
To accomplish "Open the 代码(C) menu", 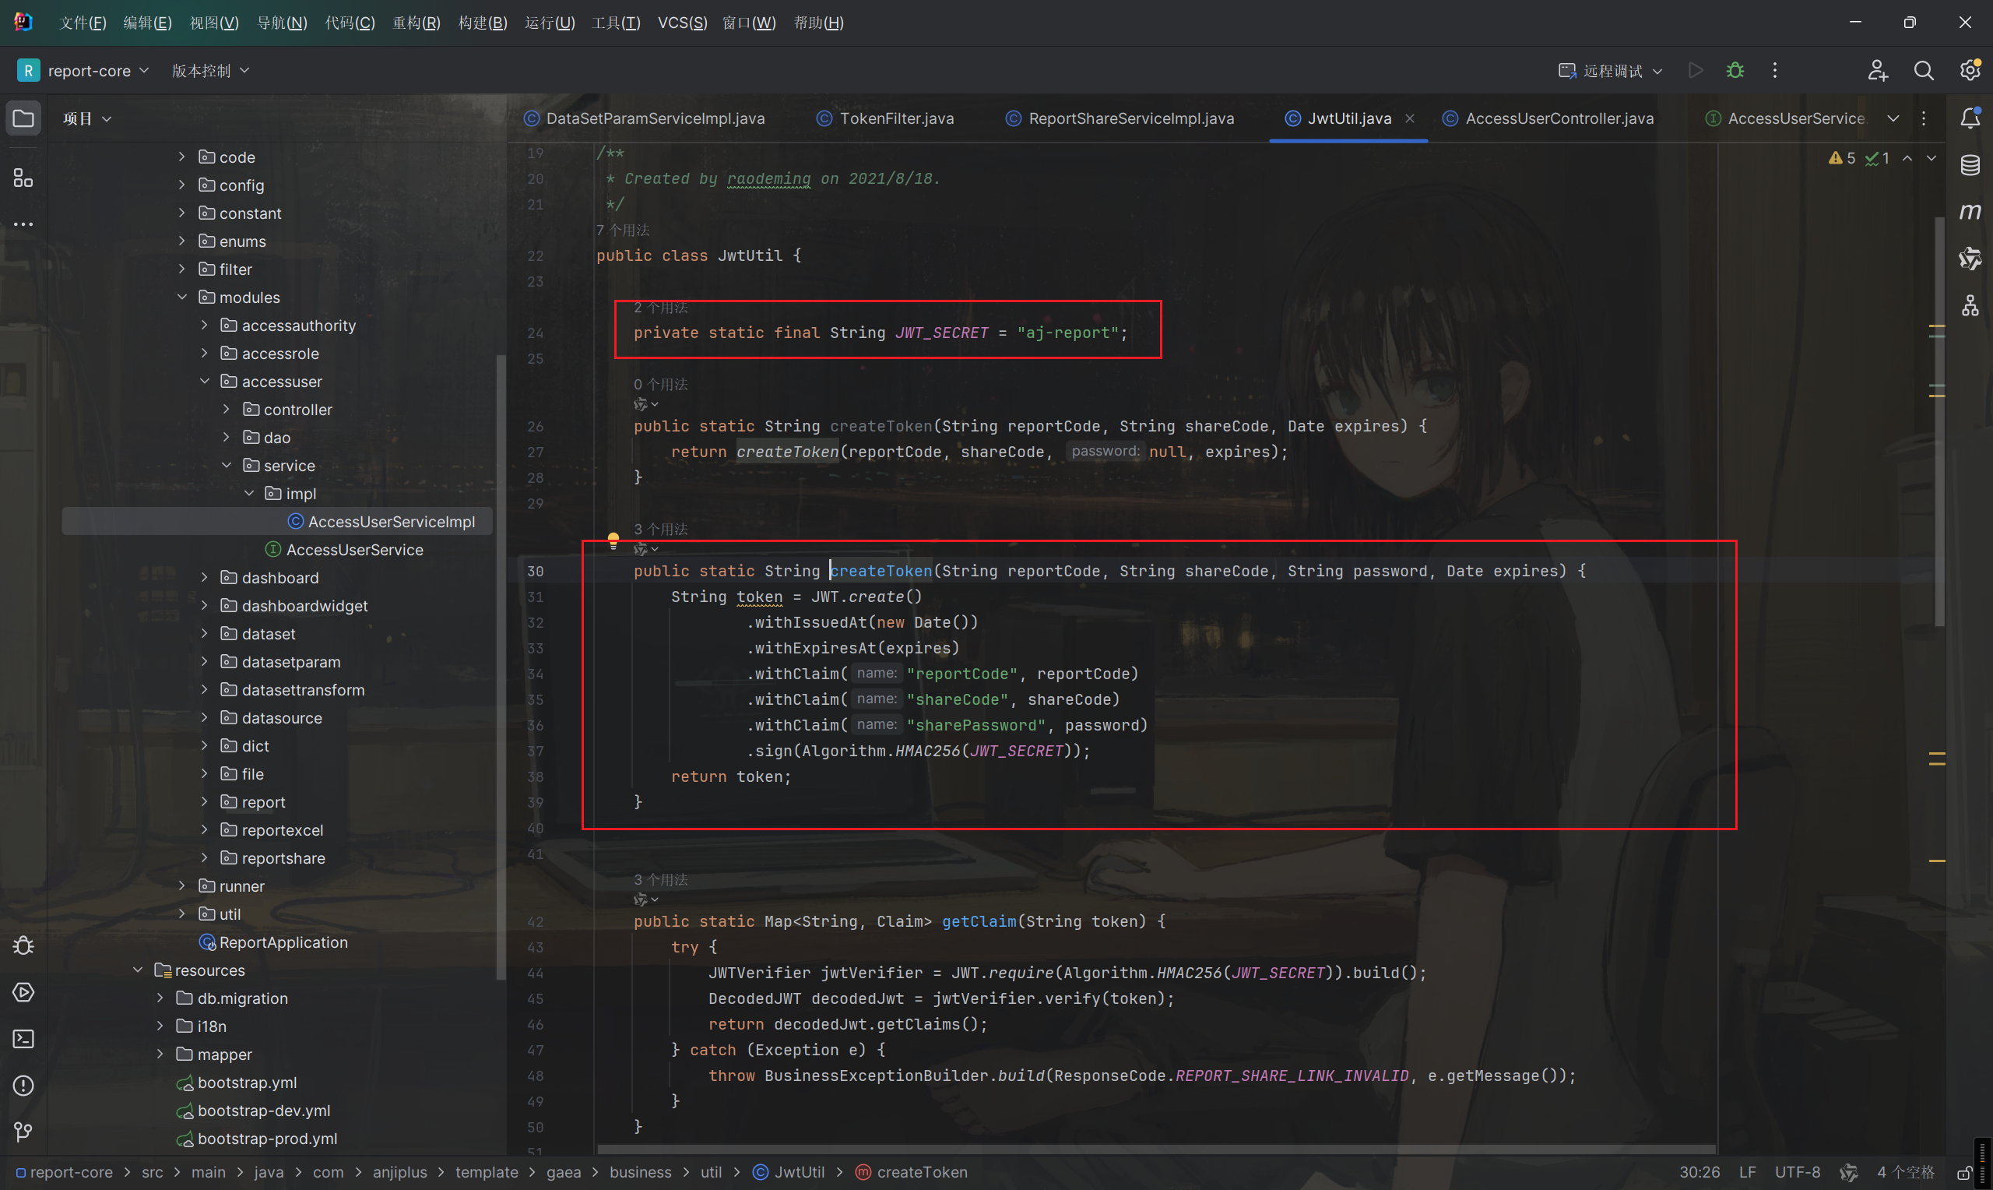I will click(350, 23).
